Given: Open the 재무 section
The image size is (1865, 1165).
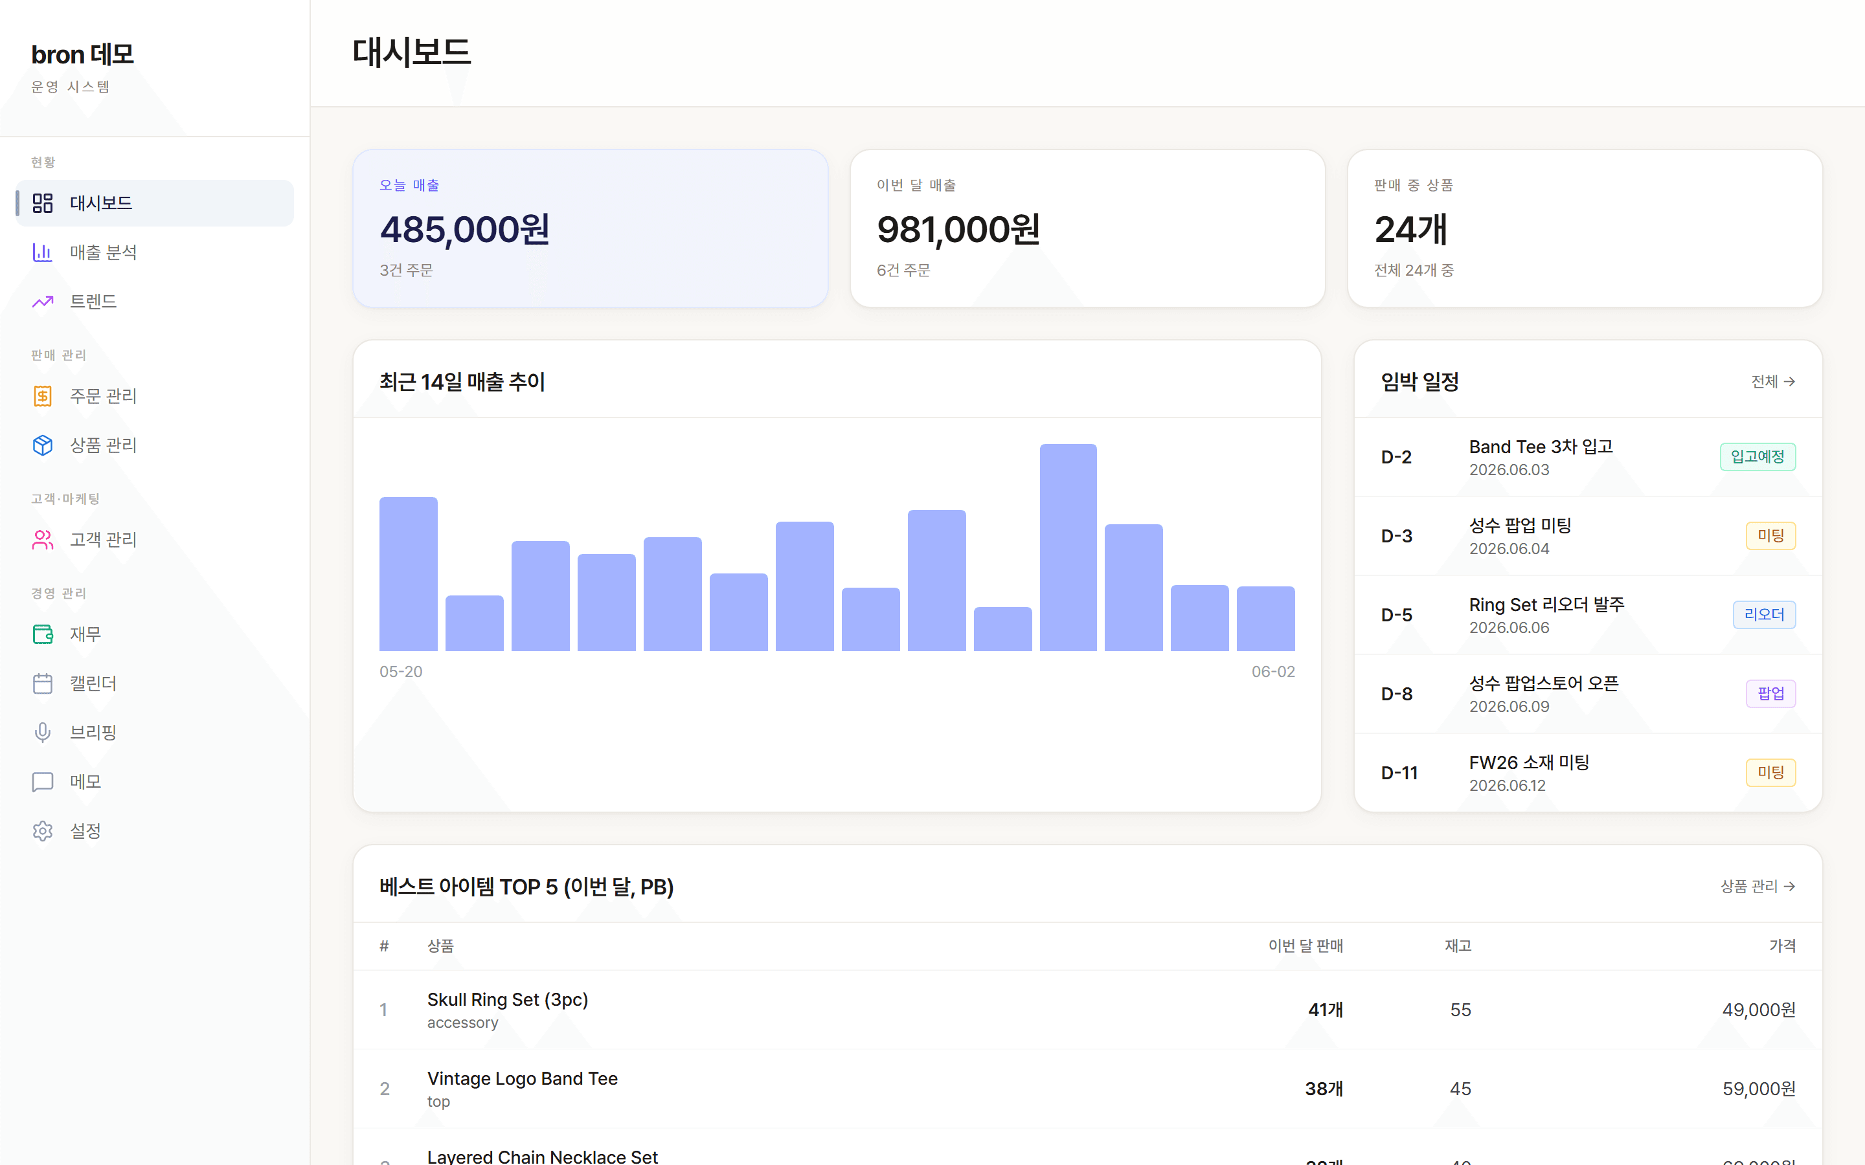Looking at the screenshot, I should tap(155, 634).
